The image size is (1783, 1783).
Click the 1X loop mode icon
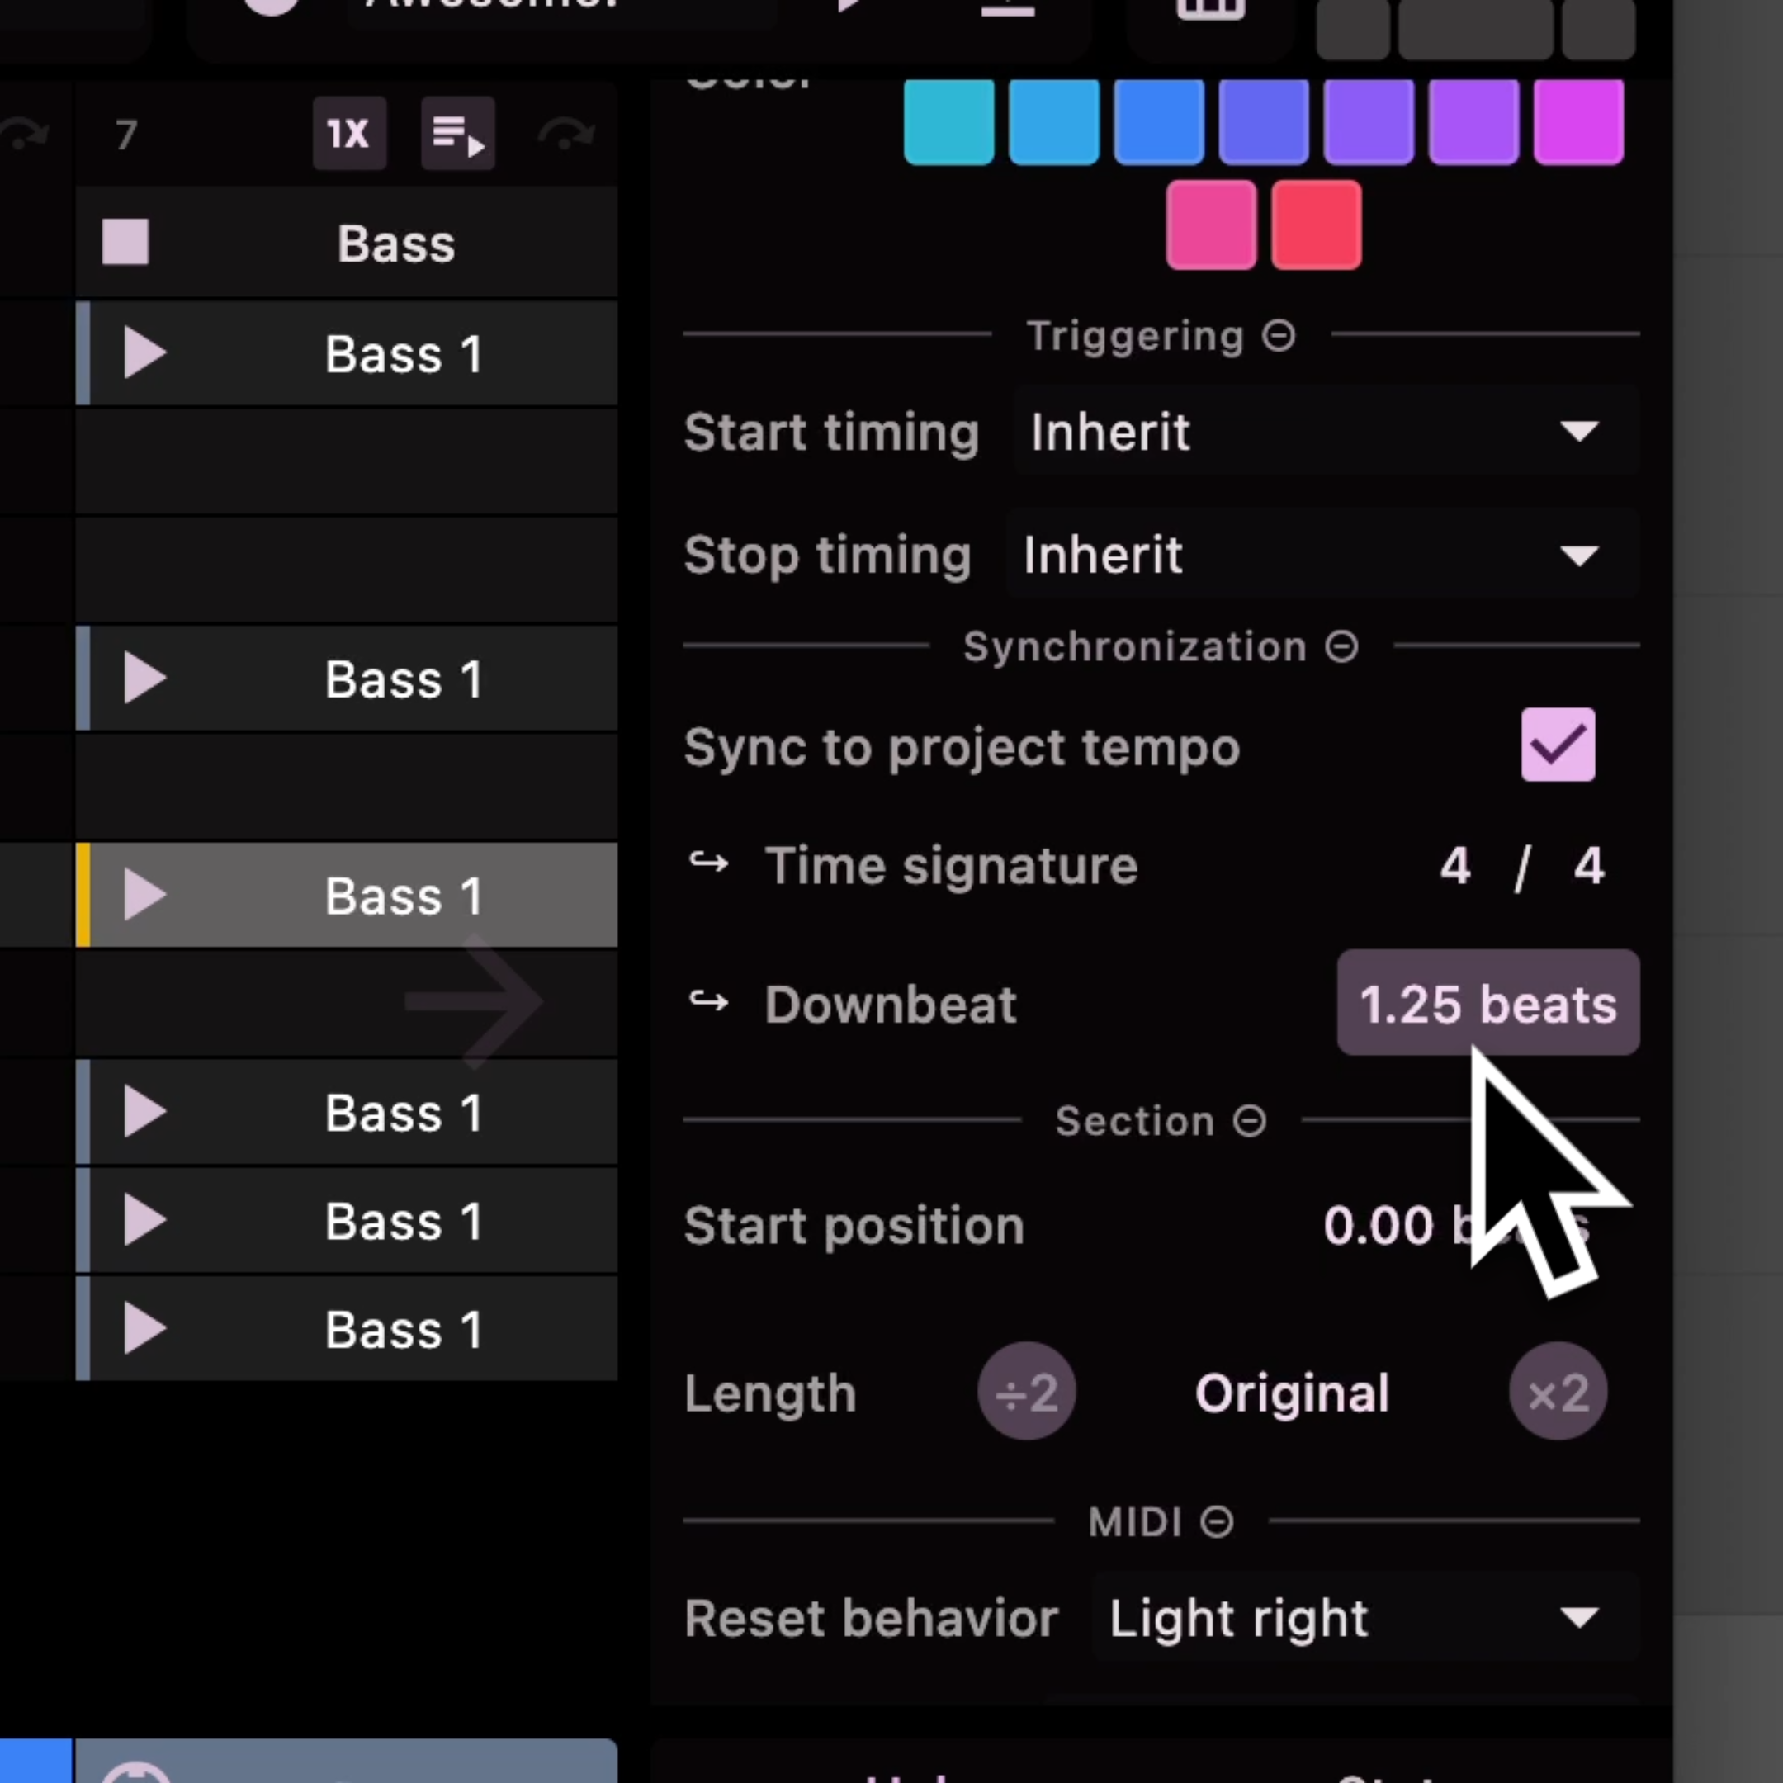(x=346, y=134)
